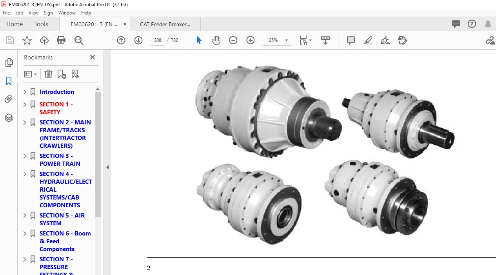496x275 pixels.
Task: Expand the SECTION 1 - SAFETY bookmark
Action: (x=25, y=104)
